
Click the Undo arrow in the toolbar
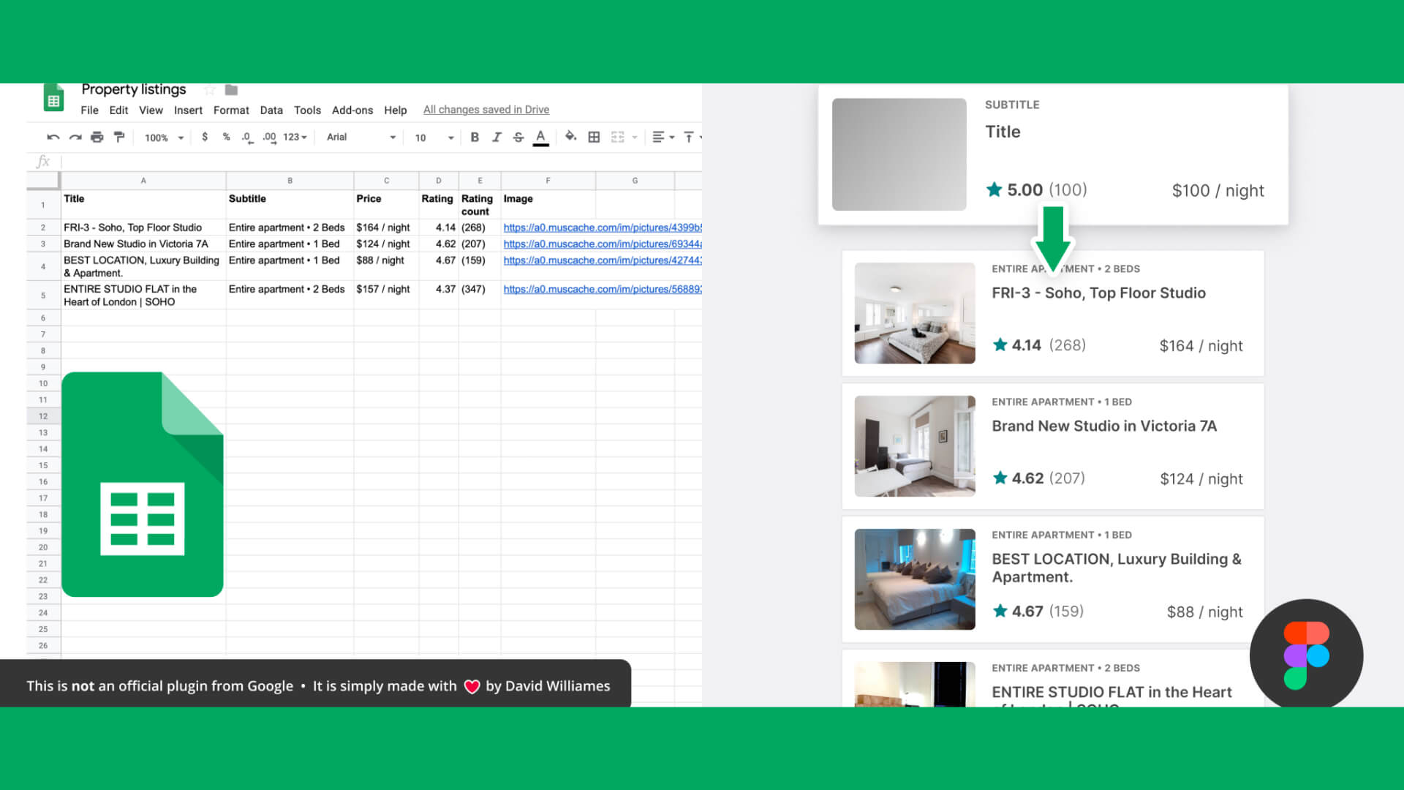[x=53, y=137]
